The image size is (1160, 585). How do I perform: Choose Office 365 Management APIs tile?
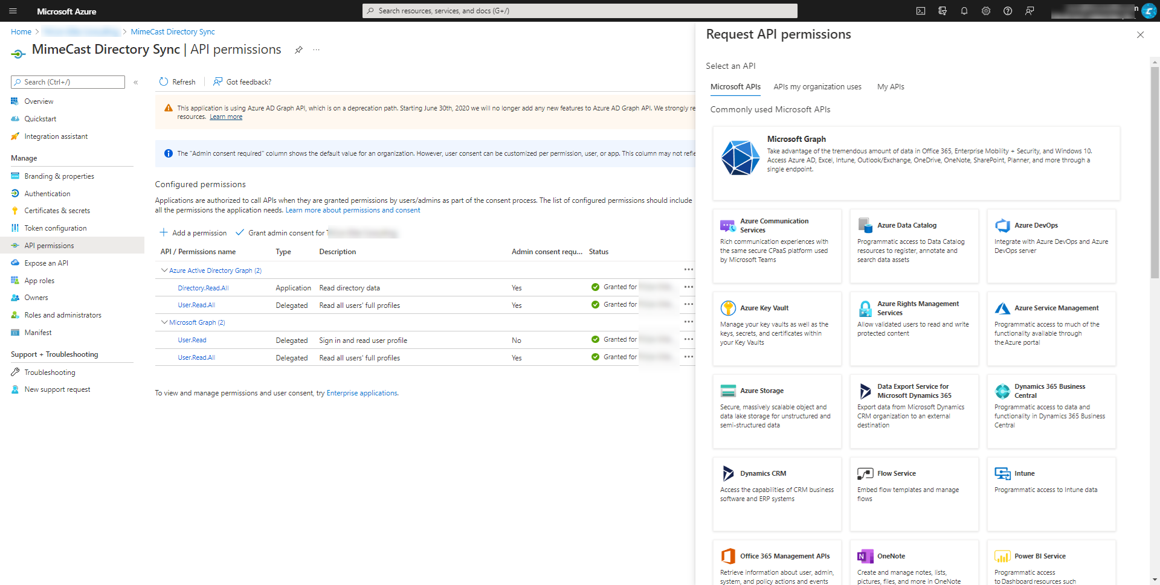tap(777, 562)
